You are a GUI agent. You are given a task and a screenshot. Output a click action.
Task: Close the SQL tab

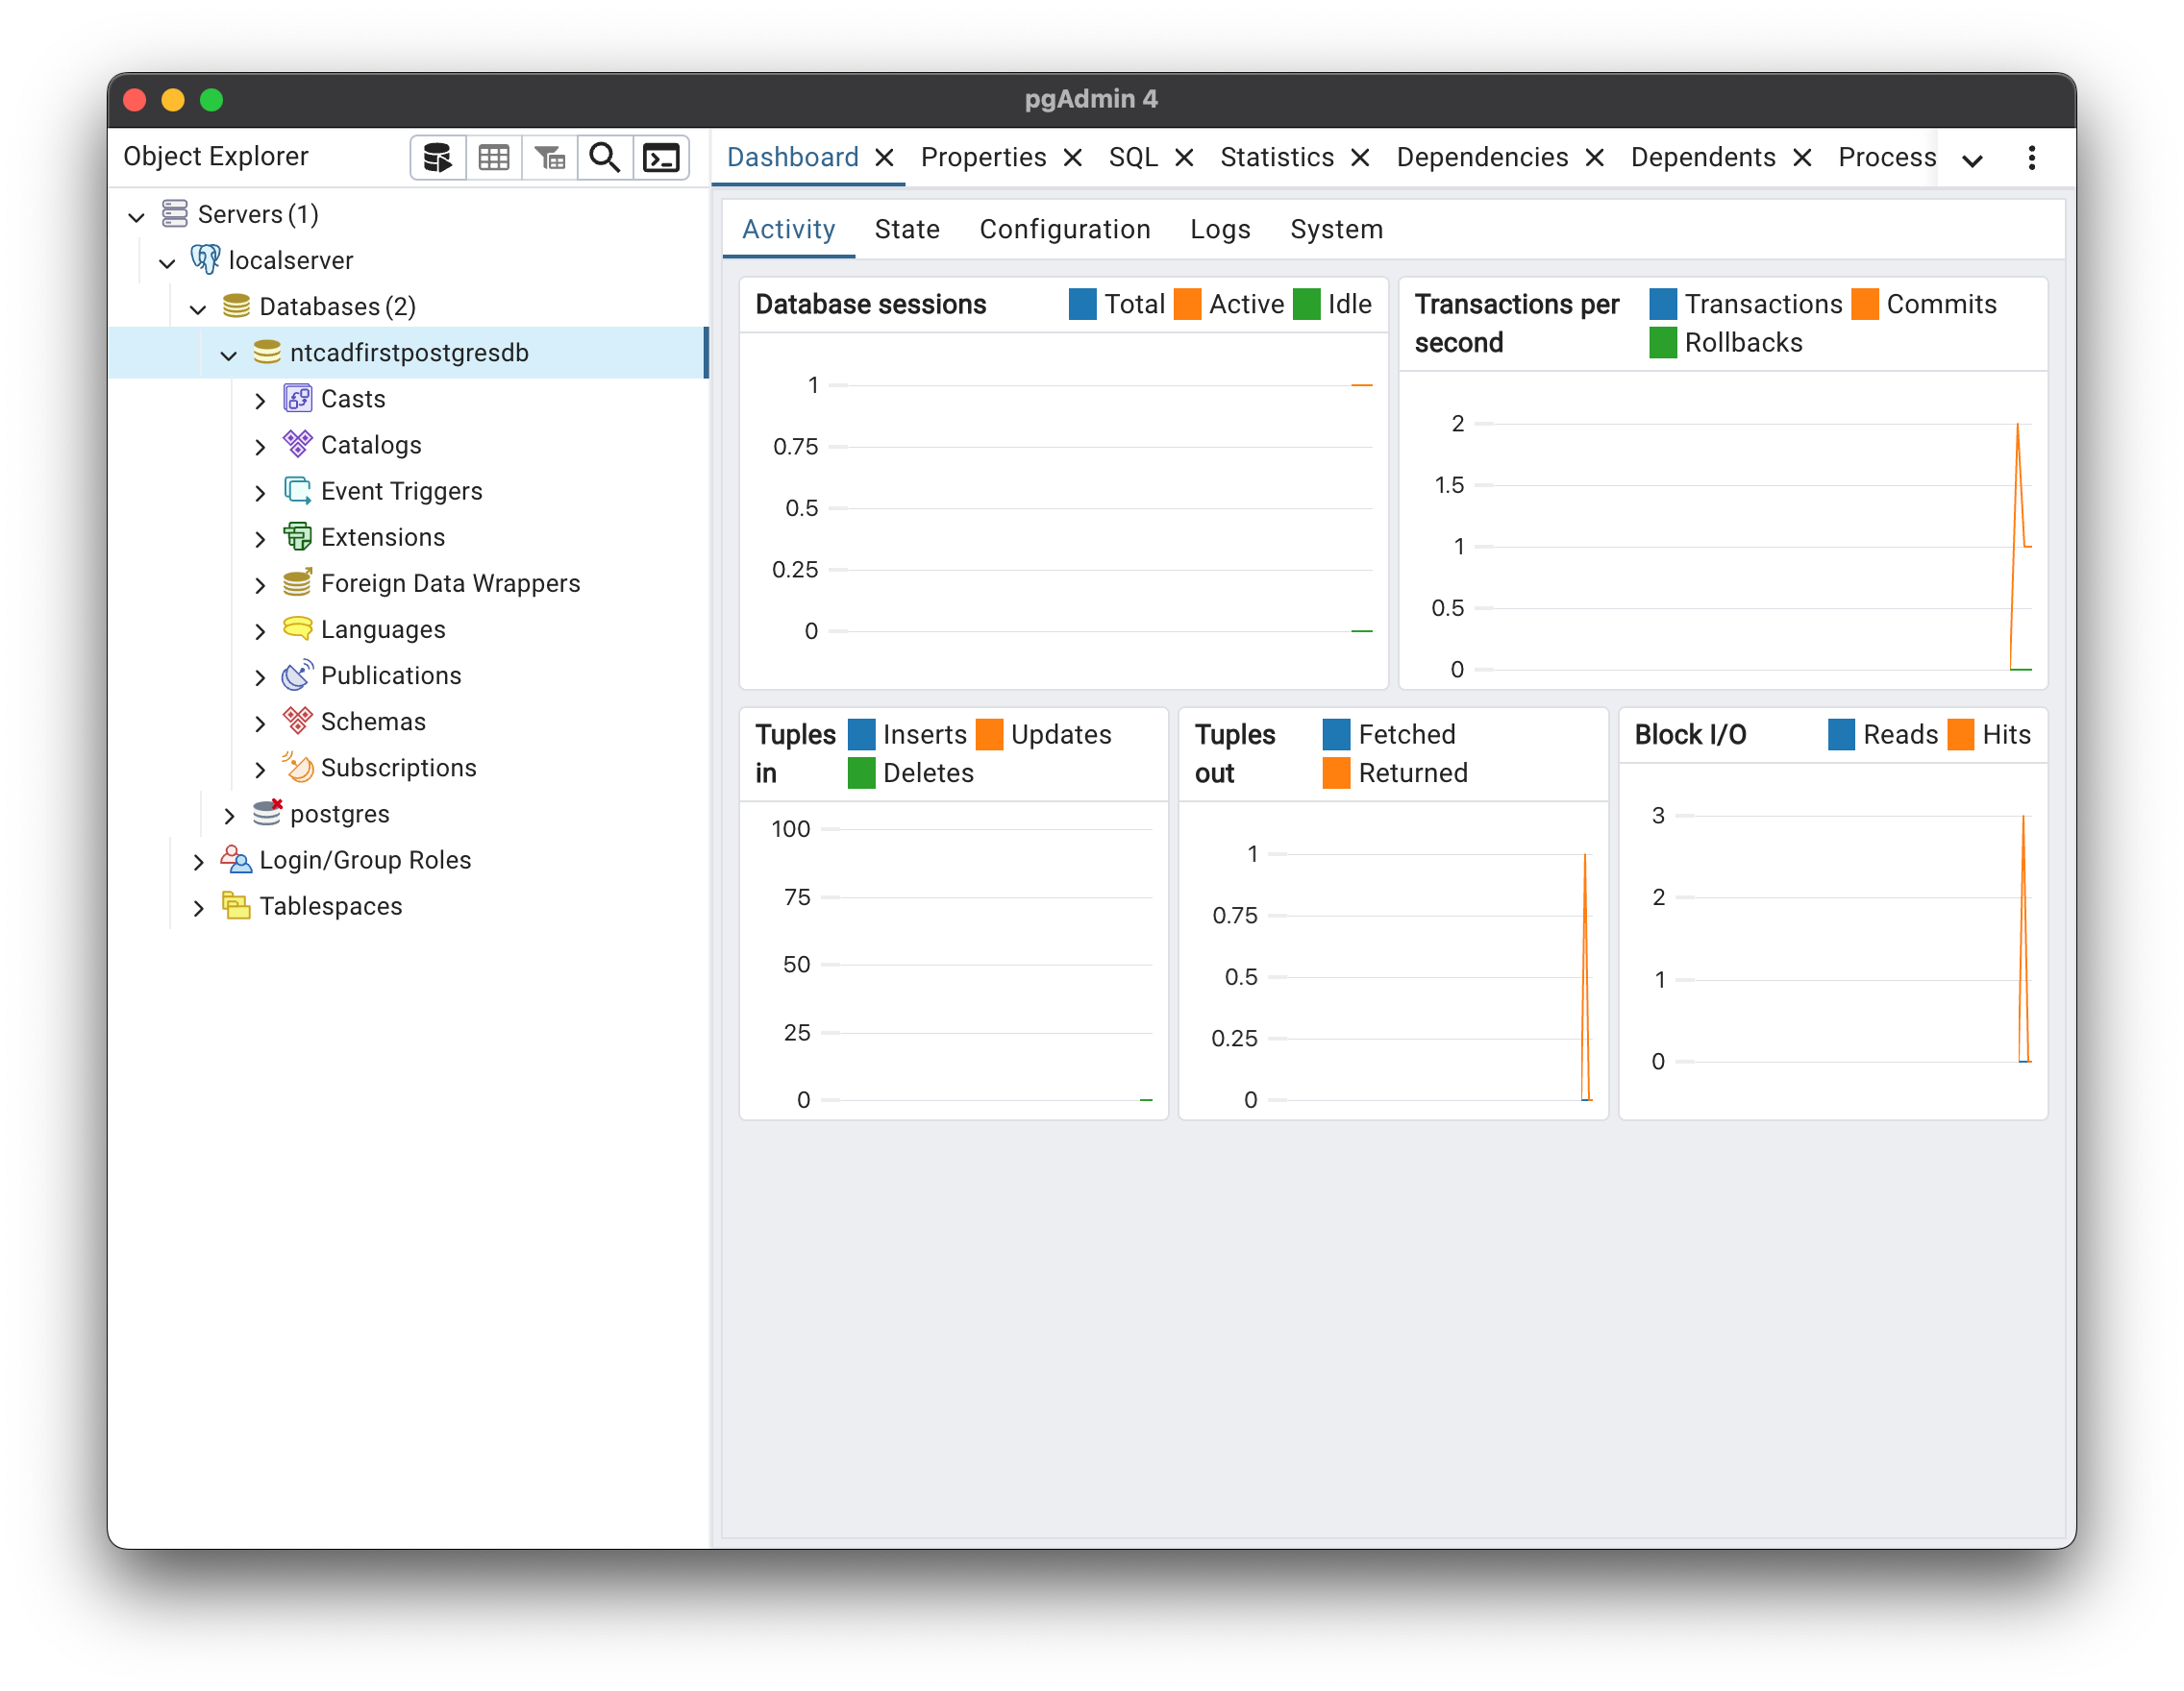(1184, 158)
